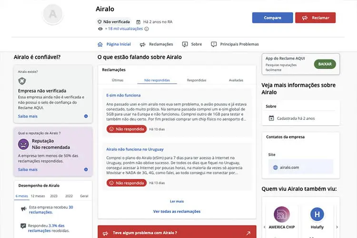Click the shield icon beside Não verificada
357x238 pixels.
point(99,22)
